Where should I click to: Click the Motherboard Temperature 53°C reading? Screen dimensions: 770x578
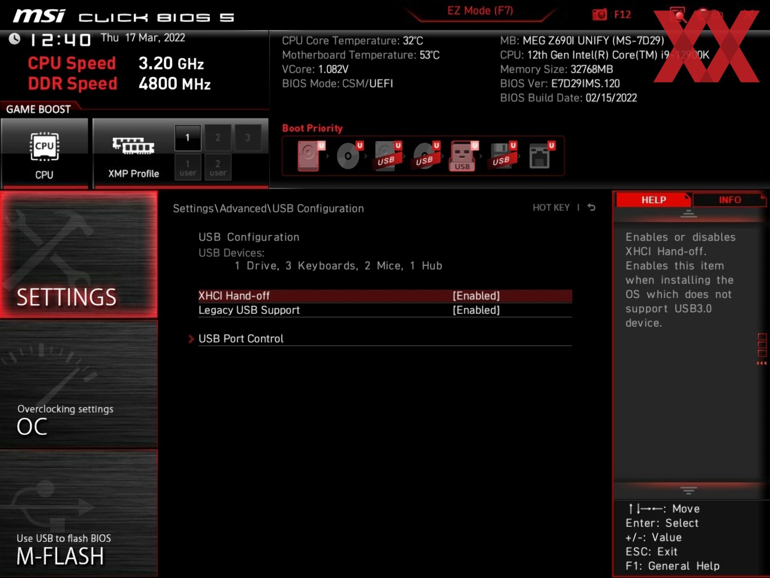pos(361,55)
